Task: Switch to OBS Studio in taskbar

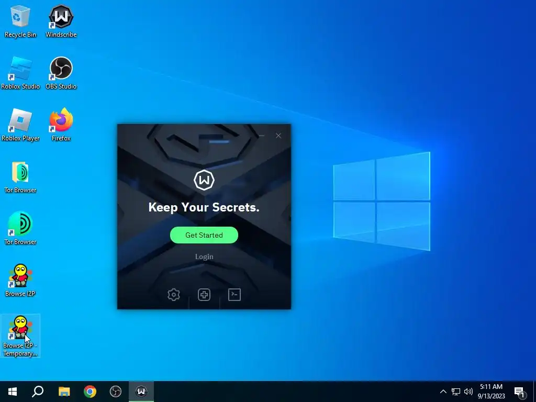Action: click(116, 392)
